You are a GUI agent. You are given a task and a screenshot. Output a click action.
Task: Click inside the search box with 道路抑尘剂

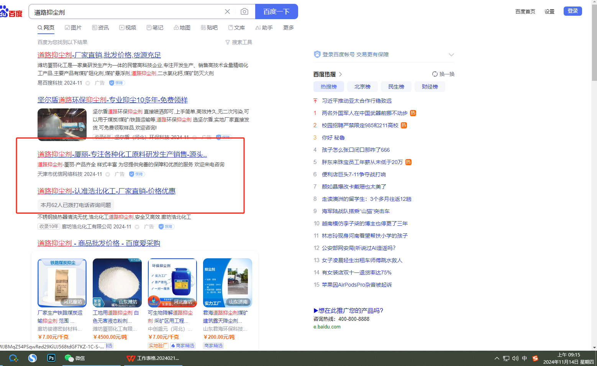pos(126,12)
